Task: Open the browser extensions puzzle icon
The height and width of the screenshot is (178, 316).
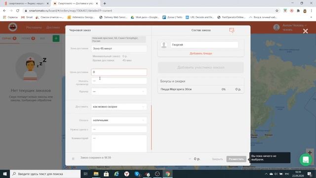Action: tap(298, 11)
